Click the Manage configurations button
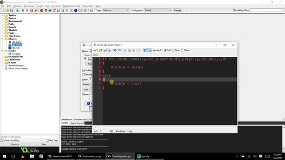The image size is (285, 160). point(177,11)
